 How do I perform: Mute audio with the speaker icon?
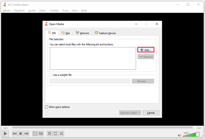point(180,135)
